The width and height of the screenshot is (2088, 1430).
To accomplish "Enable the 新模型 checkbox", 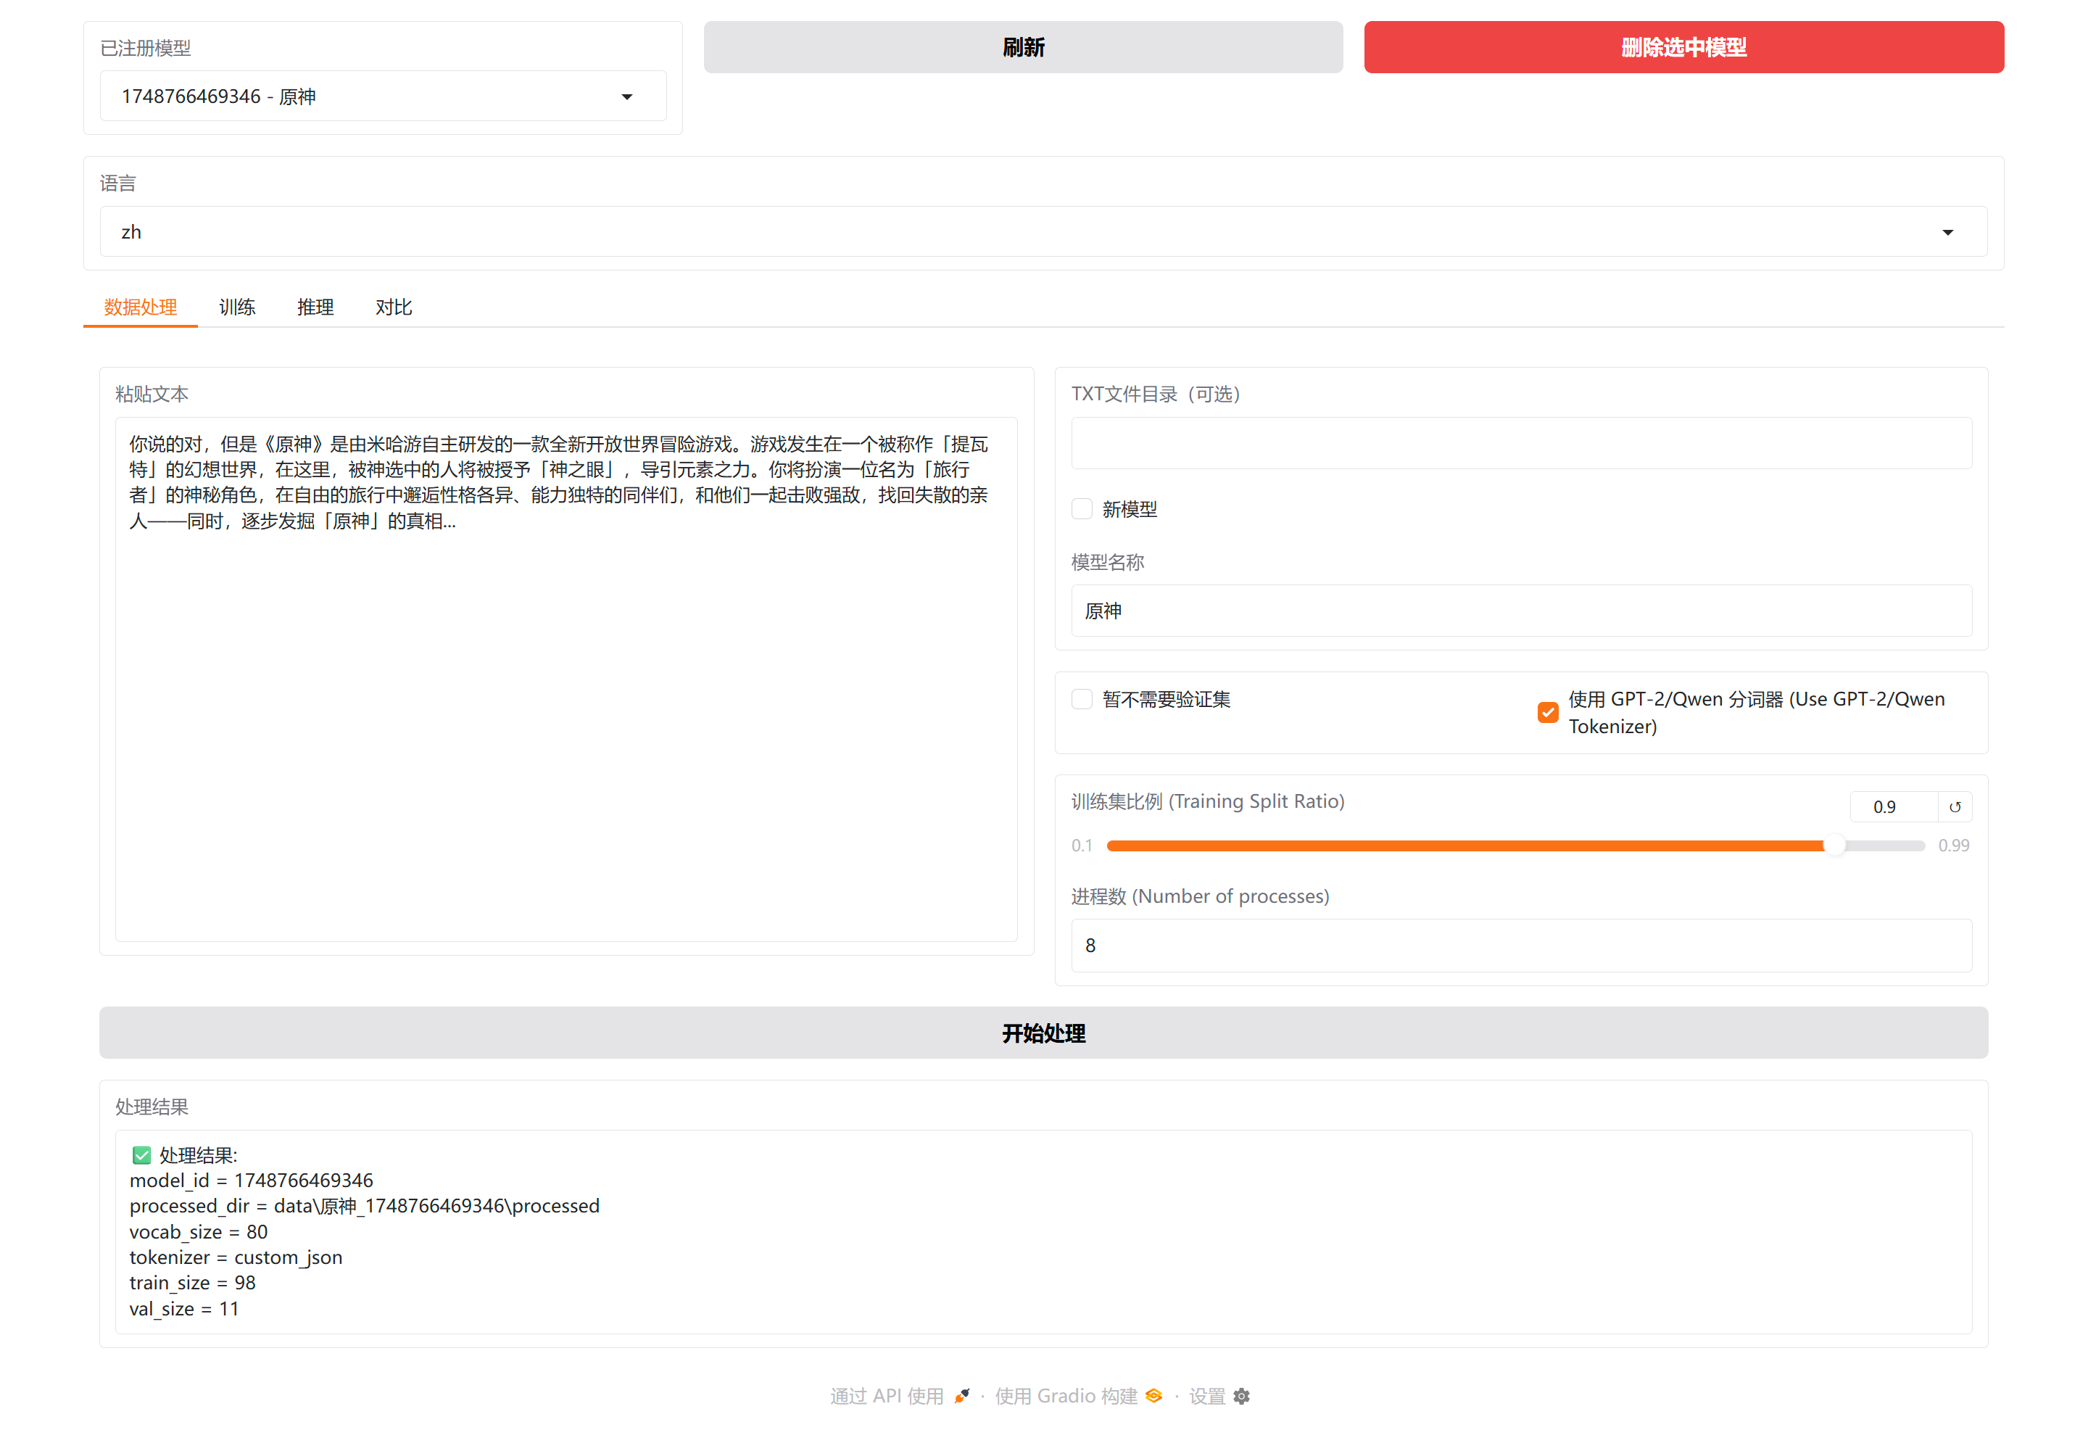I will [x=1082, y=510].
